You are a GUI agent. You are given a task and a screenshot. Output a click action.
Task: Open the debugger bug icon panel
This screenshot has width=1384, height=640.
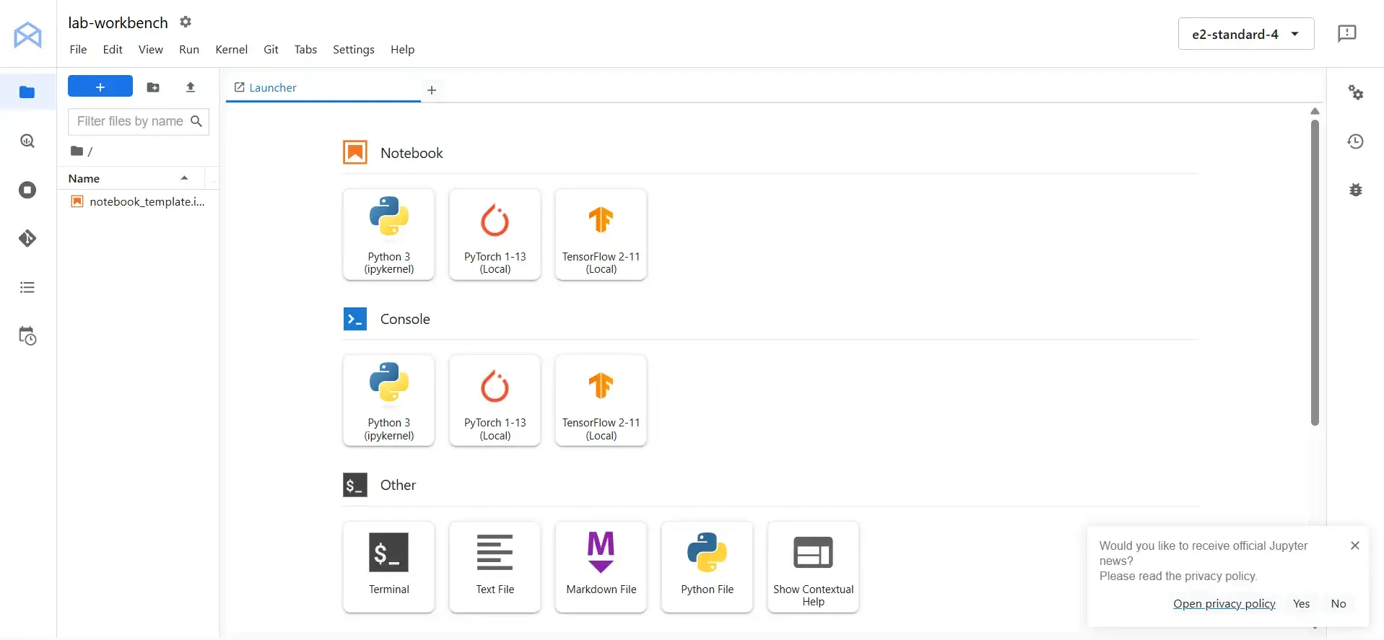1355,190
